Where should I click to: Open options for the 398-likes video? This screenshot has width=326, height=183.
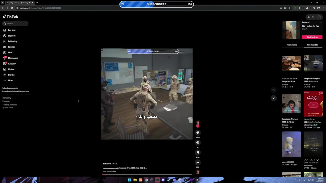click(322, 79)
